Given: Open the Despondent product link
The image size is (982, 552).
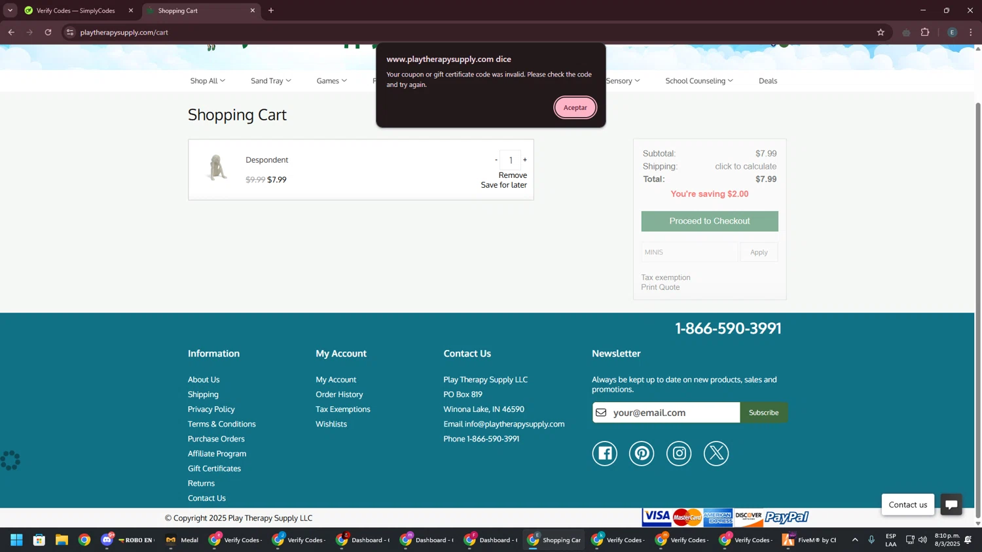Looking at the screenshot, I should click(x=266, y=160).
